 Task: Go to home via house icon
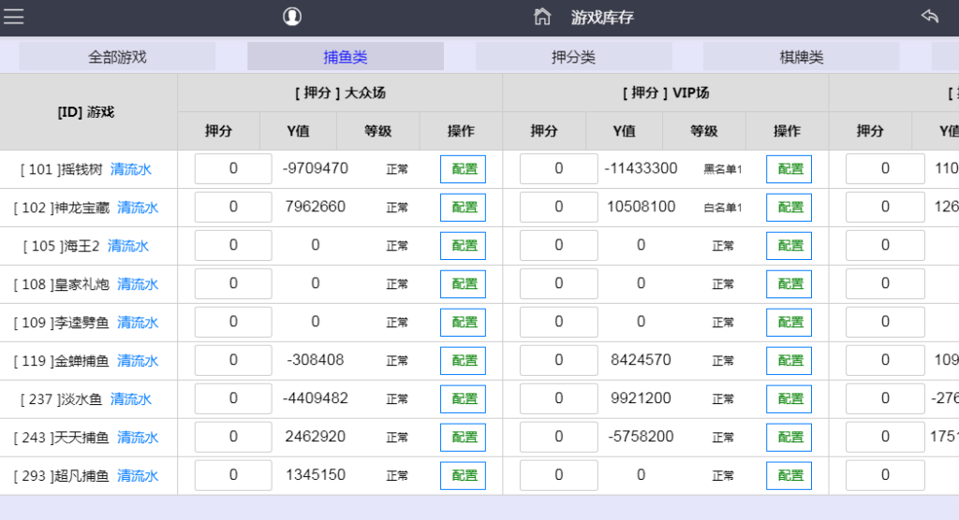[x=541, y=17]
